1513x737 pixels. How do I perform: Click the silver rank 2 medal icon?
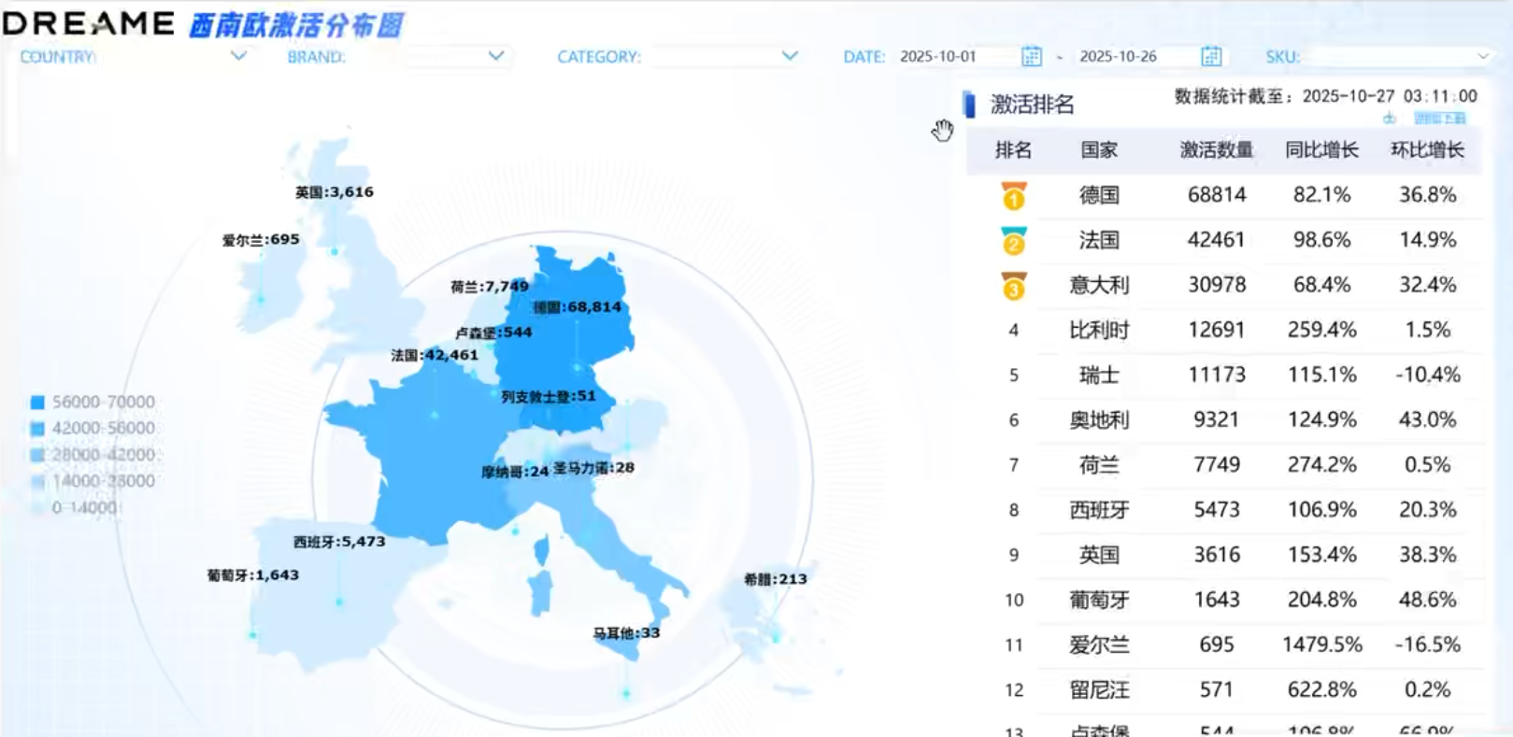point(1014,241)
